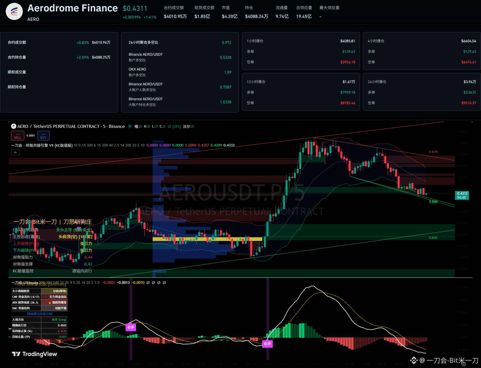481x368 pixels.
Task: Collapse the indicator legend with chevron button
Action: click(15, 152)
